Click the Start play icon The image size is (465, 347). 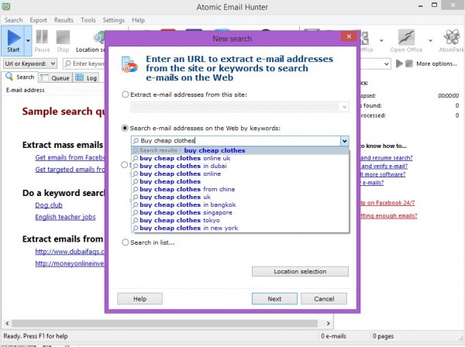[x=13, y=37]
